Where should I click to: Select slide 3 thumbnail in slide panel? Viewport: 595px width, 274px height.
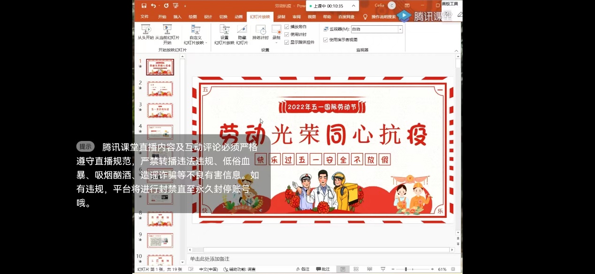160,111
